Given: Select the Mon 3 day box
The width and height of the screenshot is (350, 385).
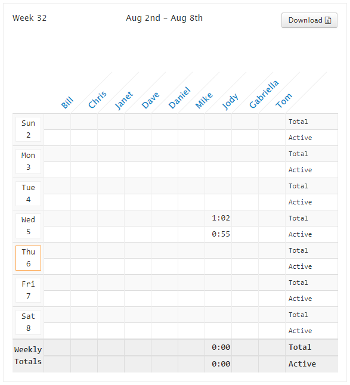Looking at the screenshot, I should pyautogui.click(x=28, y=162).
